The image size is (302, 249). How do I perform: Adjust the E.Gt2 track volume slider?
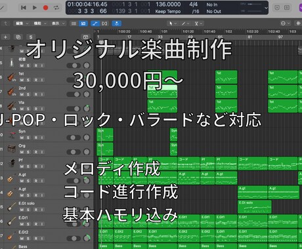74,239
